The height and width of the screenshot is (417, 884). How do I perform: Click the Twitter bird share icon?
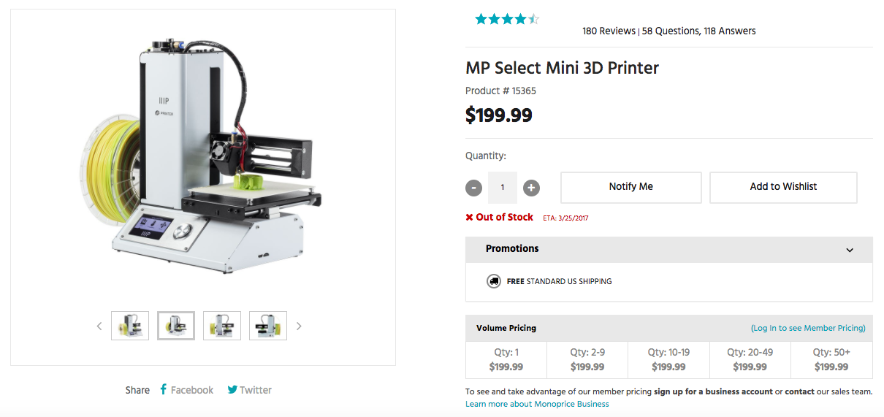pyautogui.click(x=232, y=390)
